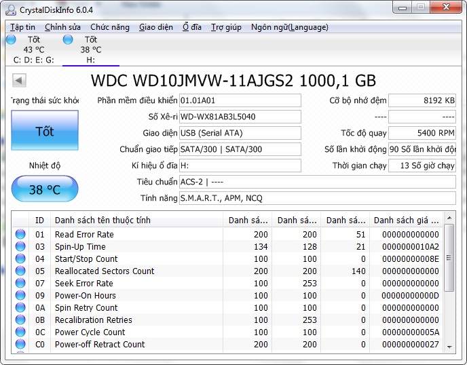The image size is (467, 365).
Task: Open the Trợ giúp menu
Action: click(x=226, y=27)
